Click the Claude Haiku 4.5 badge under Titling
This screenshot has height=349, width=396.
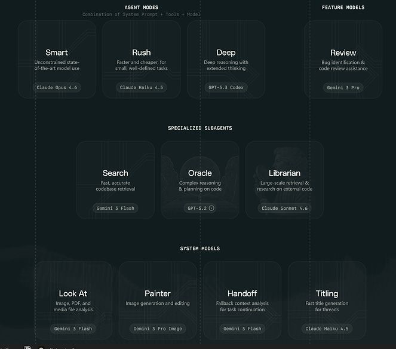[x=327, y=329]
